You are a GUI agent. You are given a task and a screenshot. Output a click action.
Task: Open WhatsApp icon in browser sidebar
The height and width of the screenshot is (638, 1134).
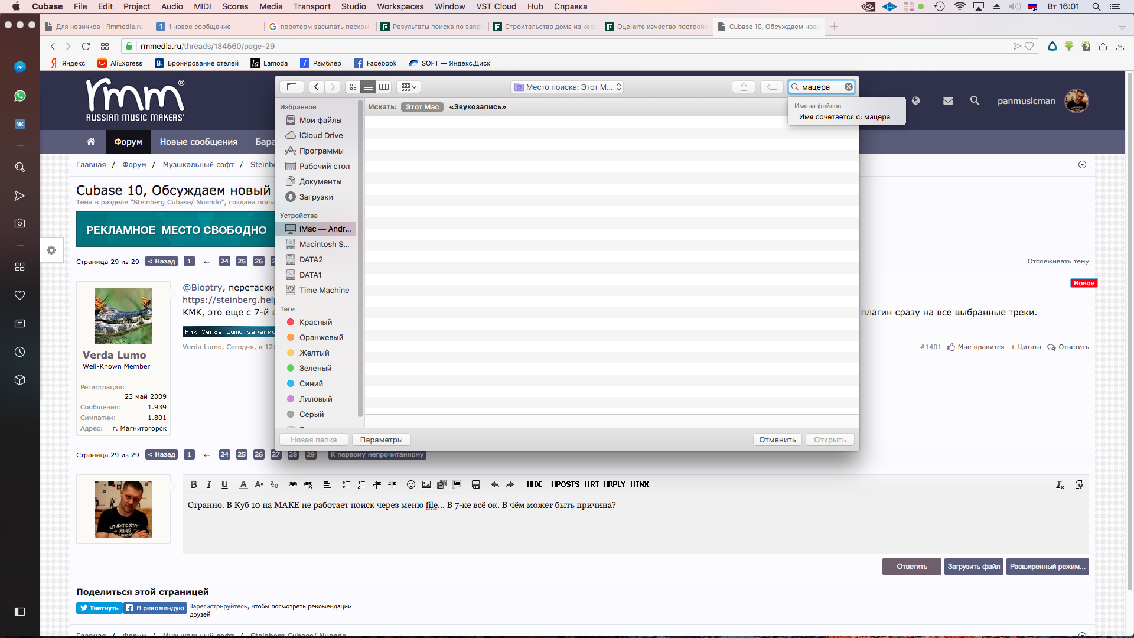[x=19, y=96]
